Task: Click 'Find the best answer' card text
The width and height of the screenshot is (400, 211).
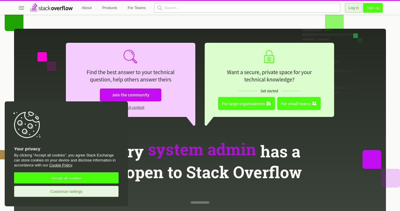Action: [x=131, y=76]
